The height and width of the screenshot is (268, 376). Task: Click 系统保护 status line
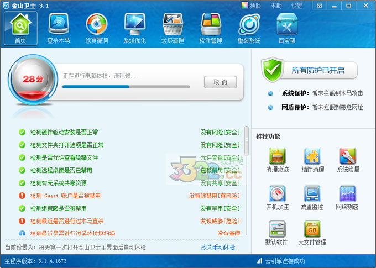coord(322,93)
